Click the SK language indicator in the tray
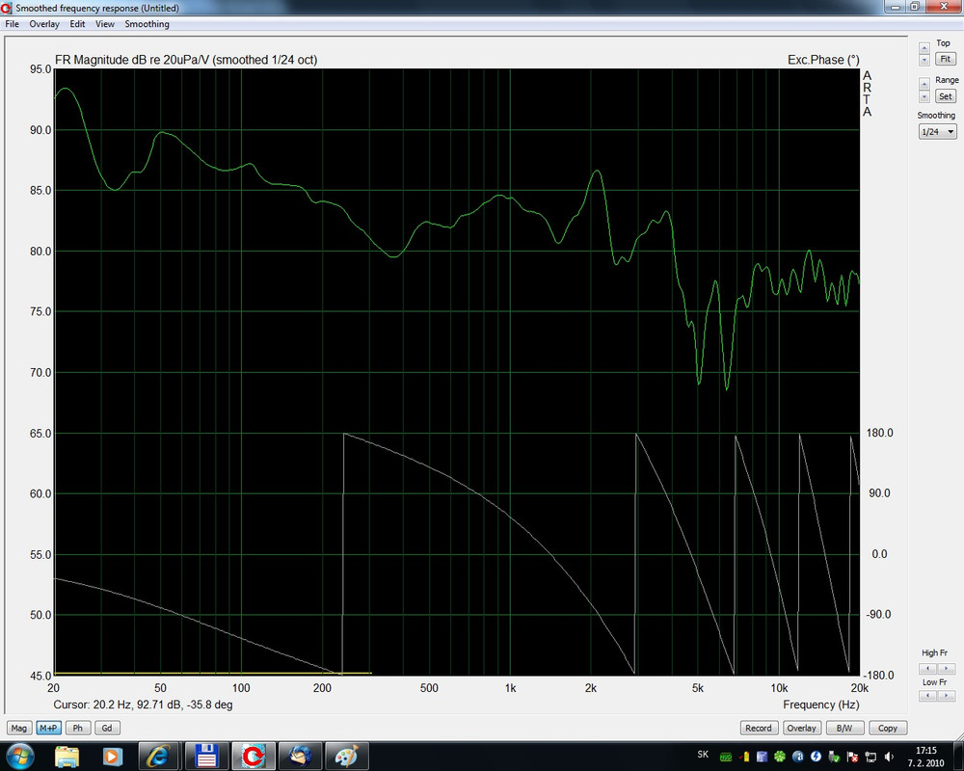 click(x=703, y=755)
